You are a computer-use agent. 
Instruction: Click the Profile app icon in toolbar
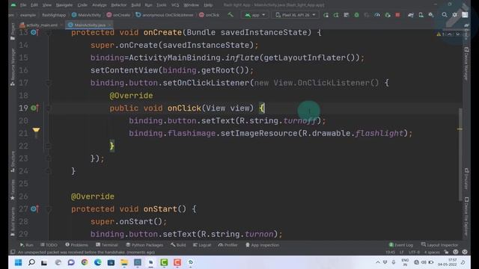click(377, 15)
